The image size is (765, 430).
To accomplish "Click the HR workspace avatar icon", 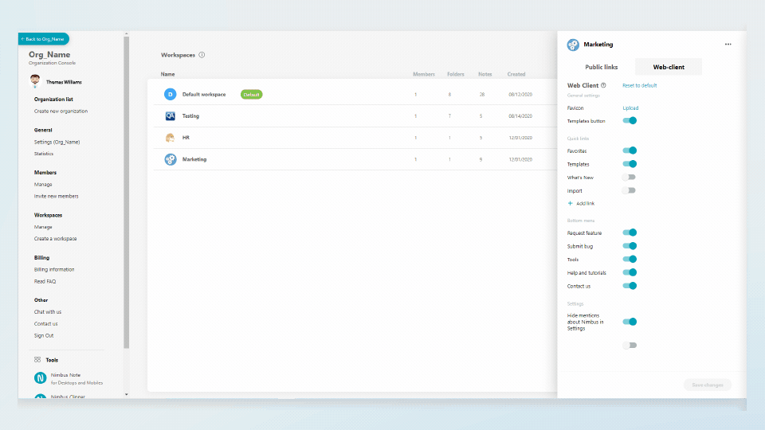I will pyautogui.click(x=170, y=138).
